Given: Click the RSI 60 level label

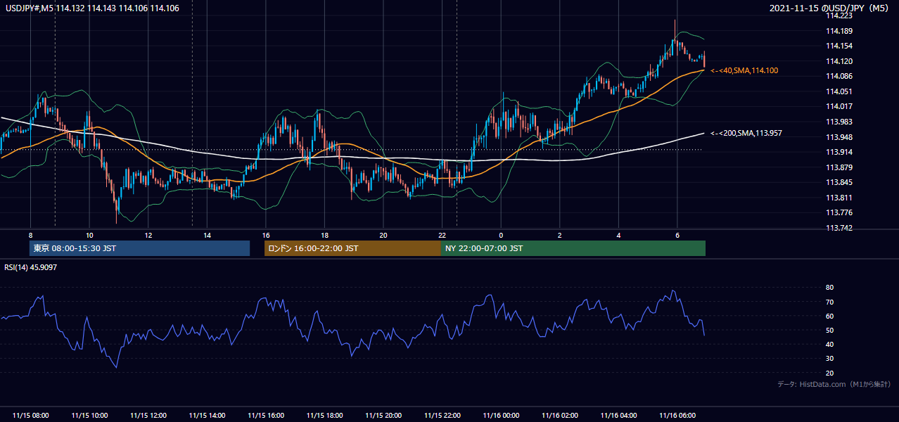Looking at the screenshot, I should (829, 316).
